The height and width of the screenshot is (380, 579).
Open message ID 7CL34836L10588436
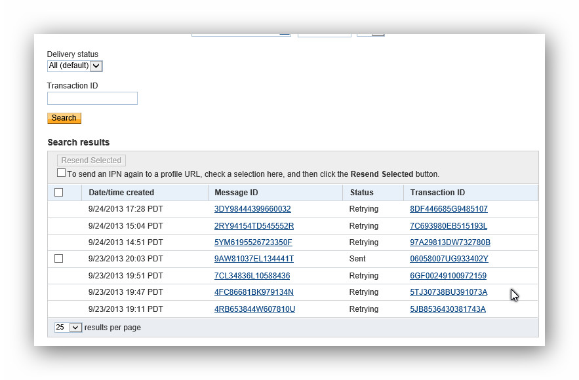[x=252, y=276]
